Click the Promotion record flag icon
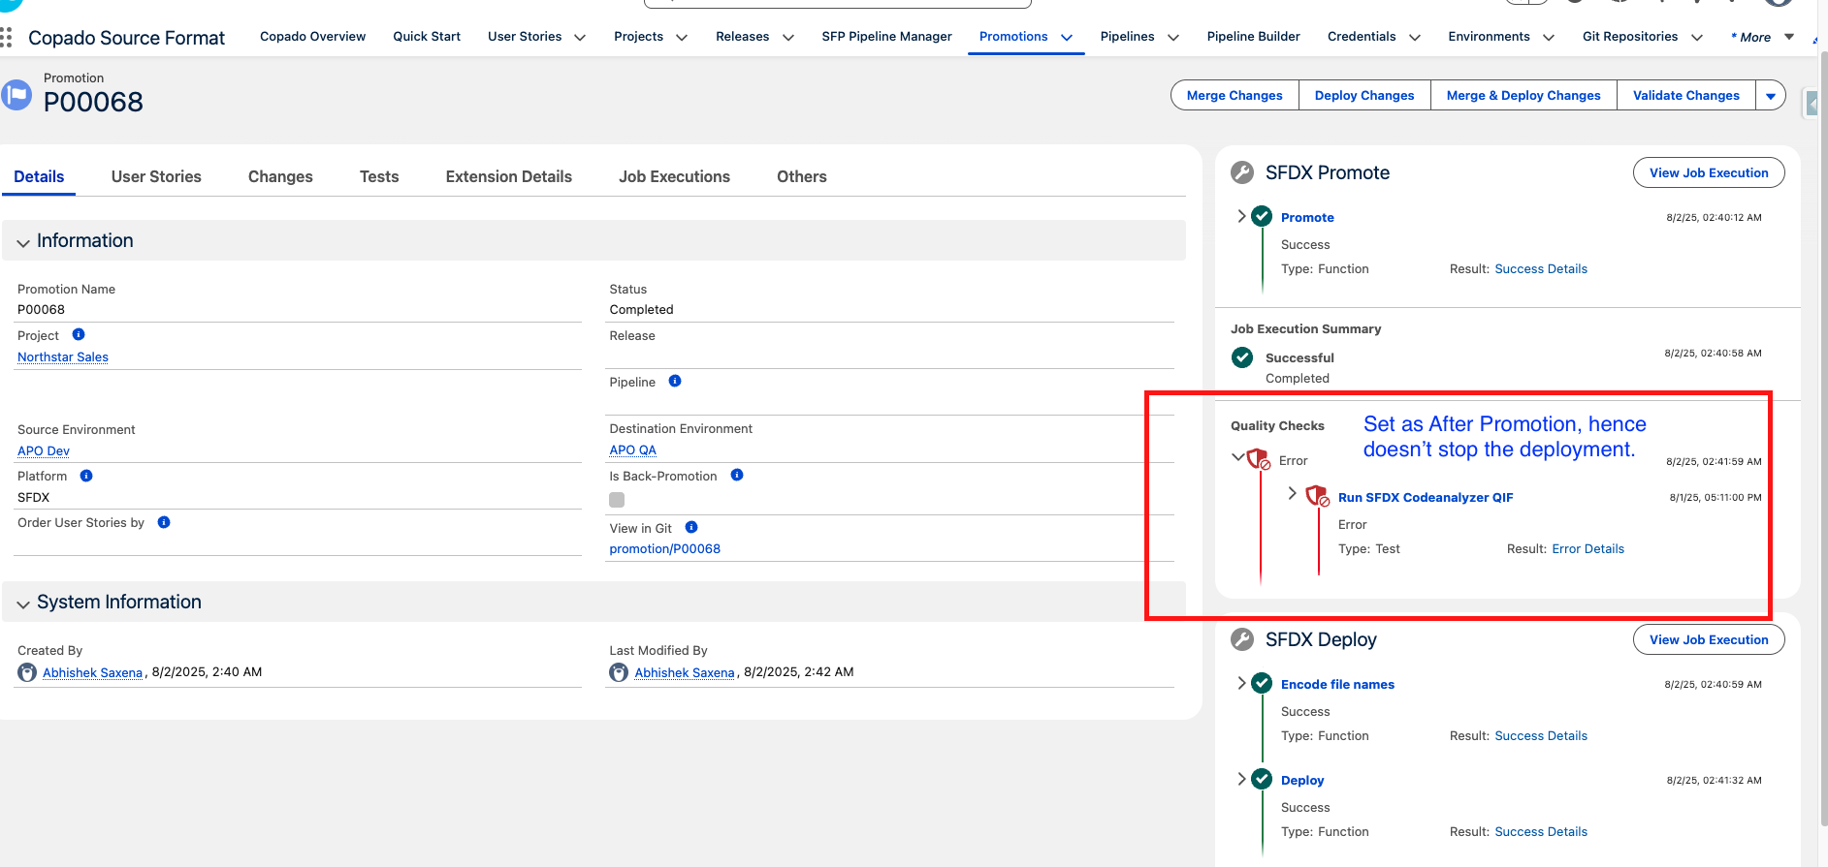The width and height of the screenshot is (1828, 867). tap(16, 95)
